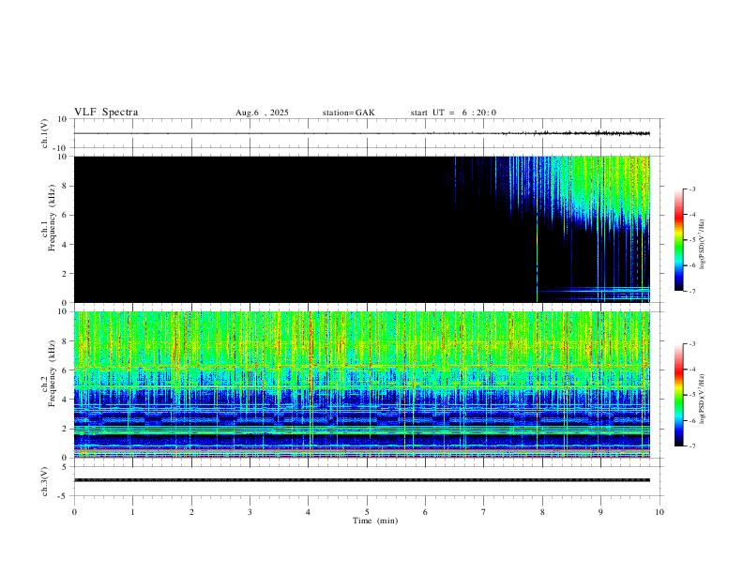This screenshot has height=574, width=743.
Task: Click the '5' tick on the time axis
Action: (x=367, y=512)
